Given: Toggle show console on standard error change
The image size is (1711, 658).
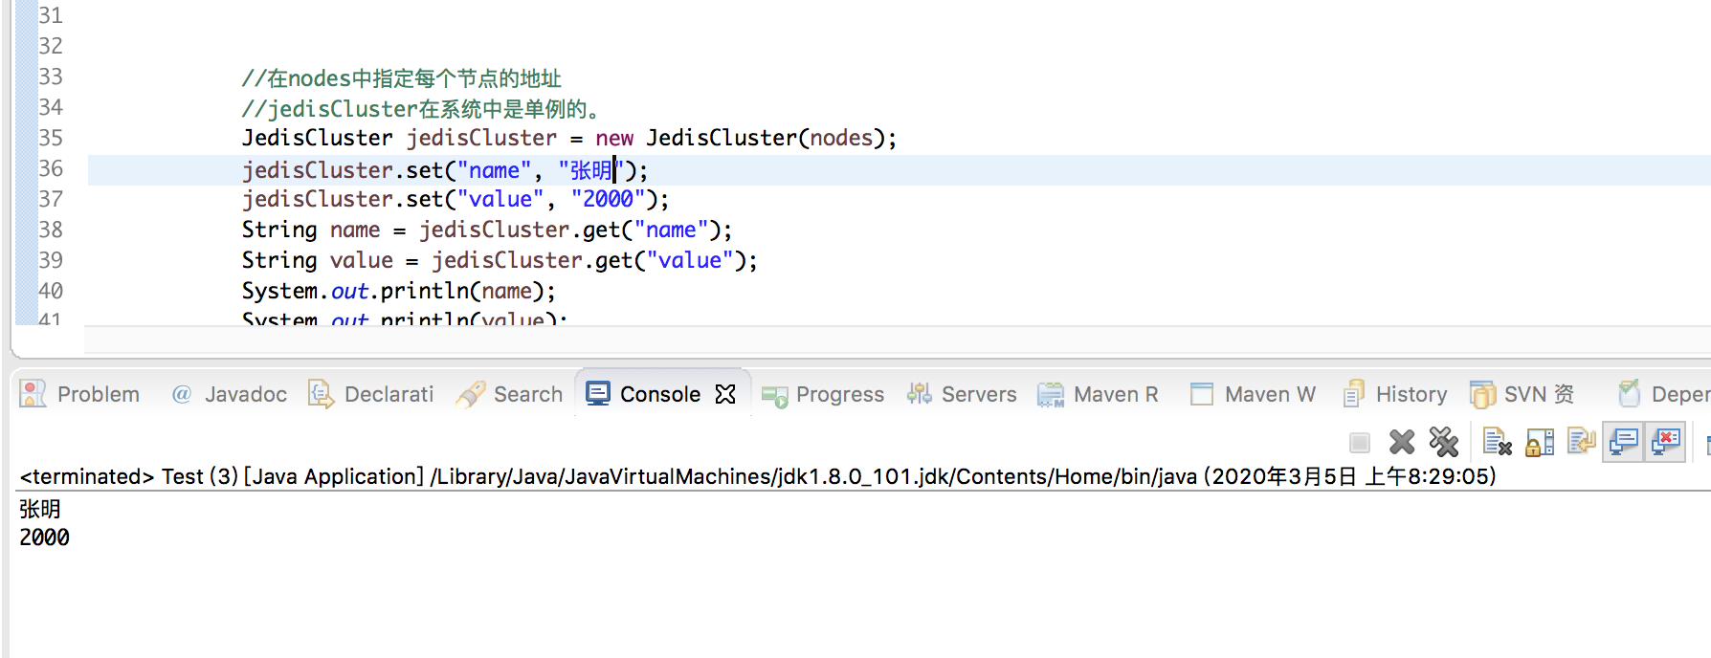Looking at the screenshot, I should 1666,442.
